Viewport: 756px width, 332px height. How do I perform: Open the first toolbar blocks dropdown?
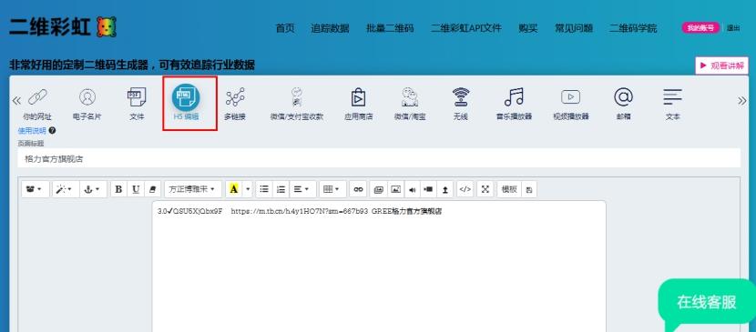(x=35, y=189)
